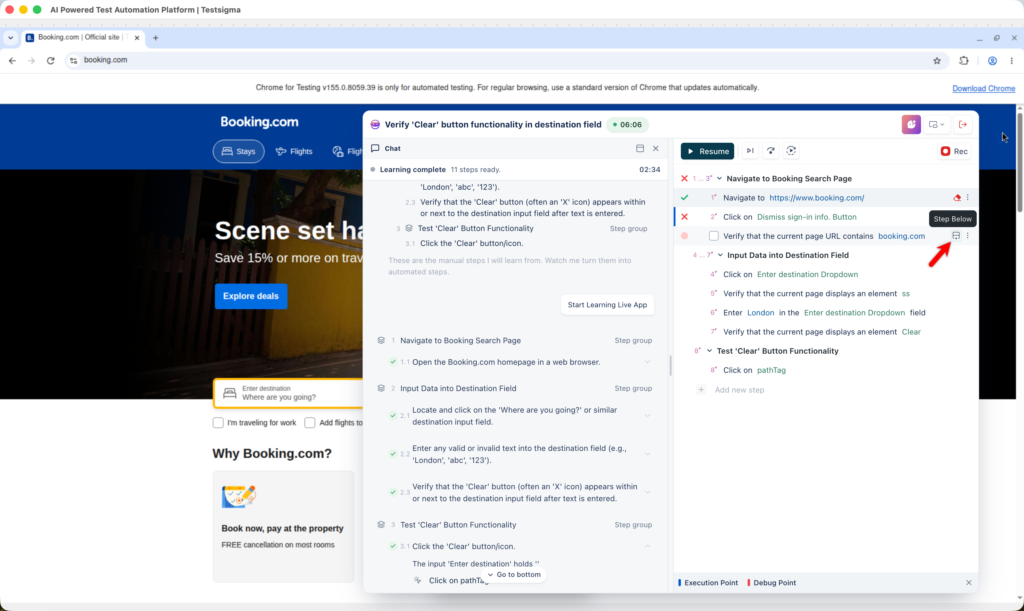Bookmark page with the star icon
The height and width of the screenshot is (611, 1024).
point(937,60)
